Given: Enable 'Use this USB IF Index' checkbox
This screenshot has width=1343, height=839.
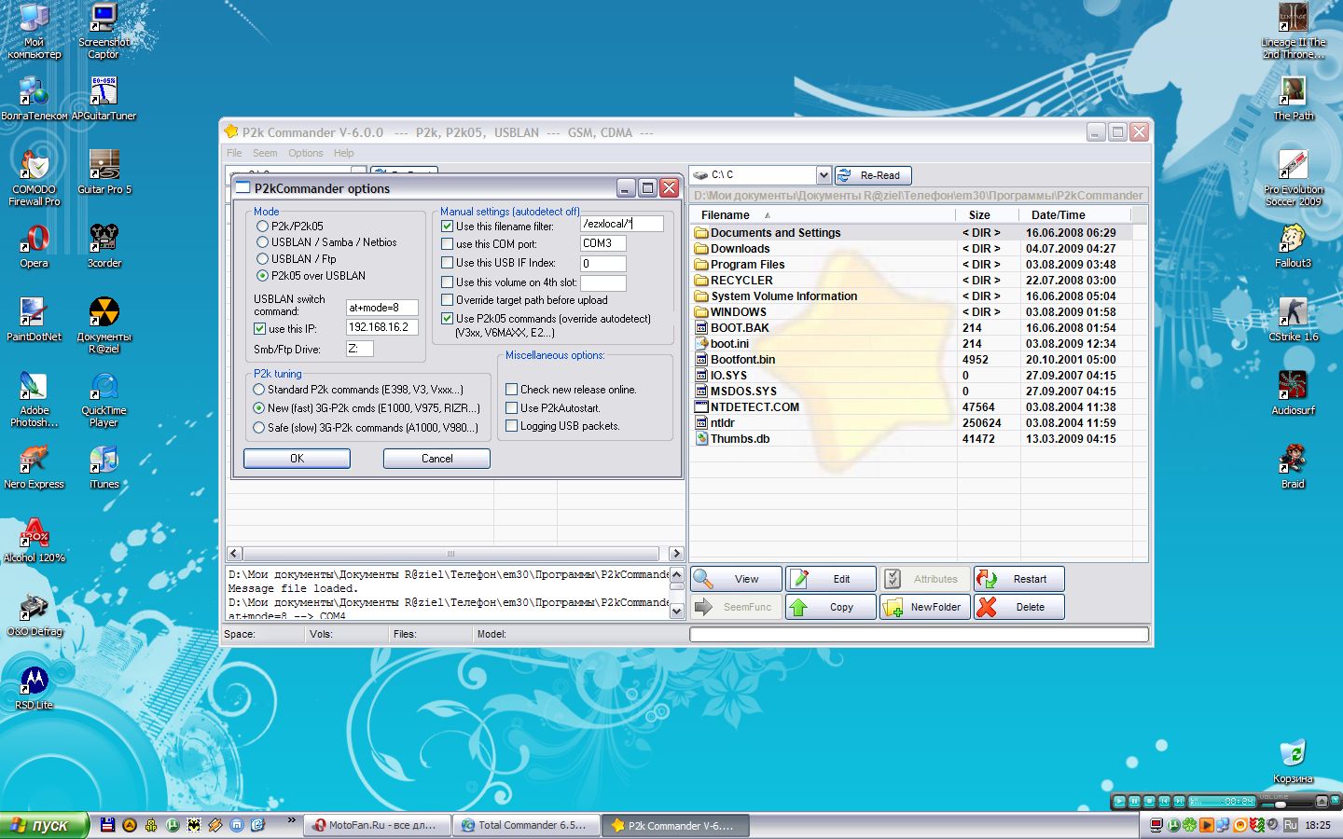Looking at the screenshot, I should pyautogui.click(x=448, y=263).
